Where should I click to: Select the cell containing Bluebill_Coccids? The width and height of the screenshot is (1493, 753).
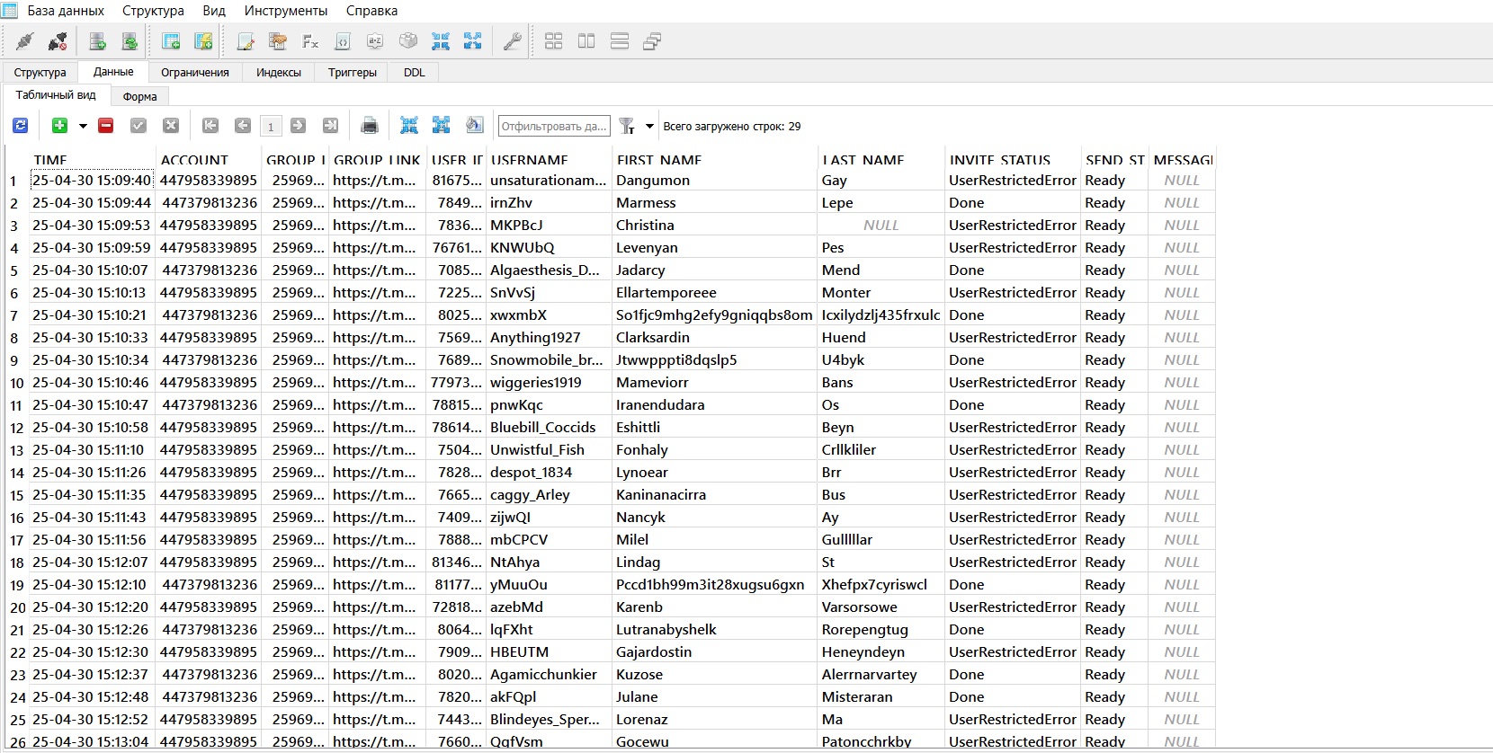coord(549,428)
